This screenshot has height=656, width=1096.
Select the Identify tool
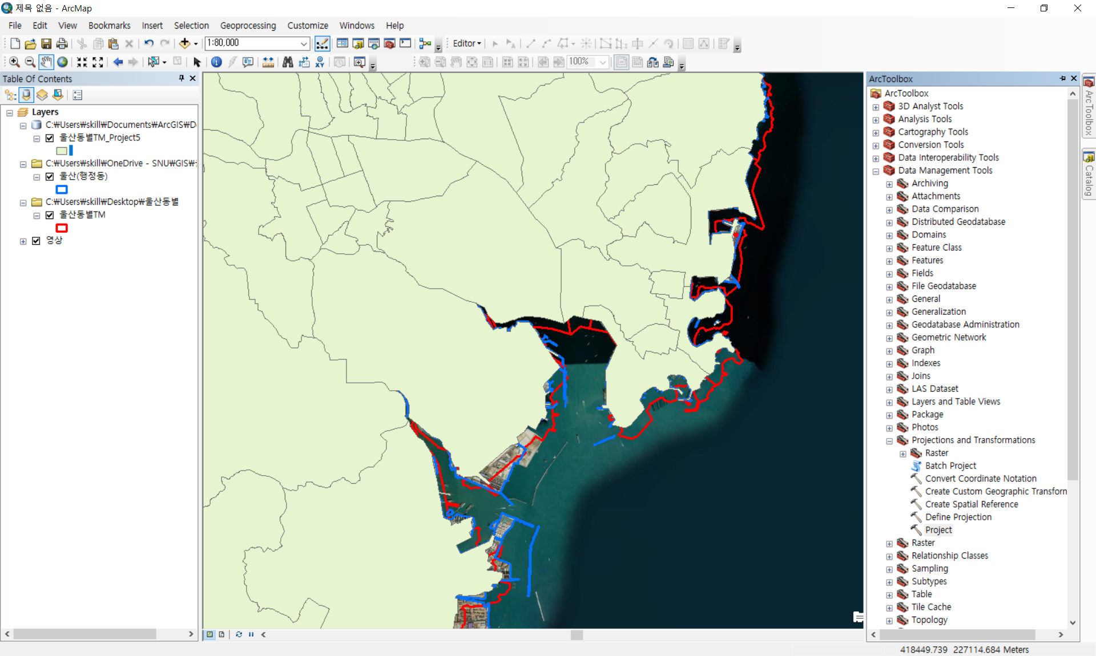click(x=216, y=62)
